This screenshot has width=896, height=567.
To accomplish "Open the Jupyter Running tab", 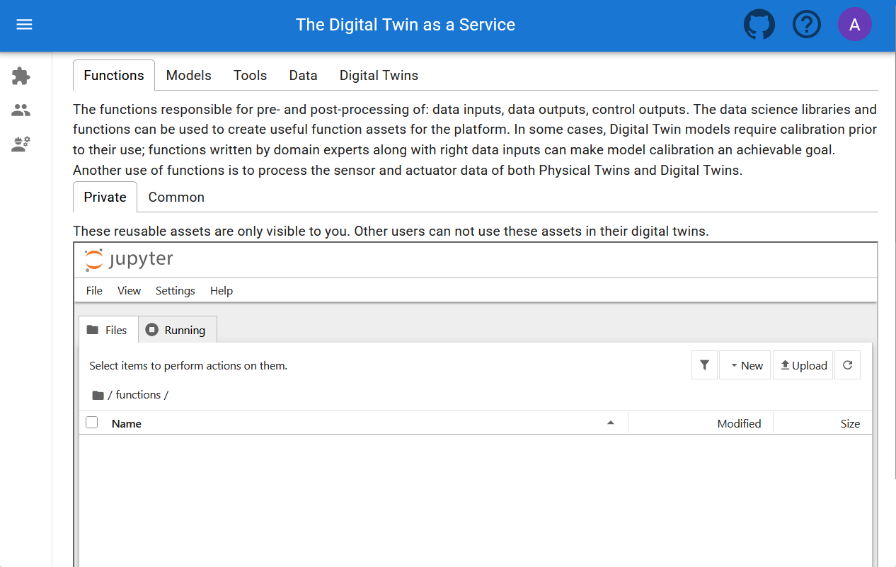I will click(x=177, y=330).
